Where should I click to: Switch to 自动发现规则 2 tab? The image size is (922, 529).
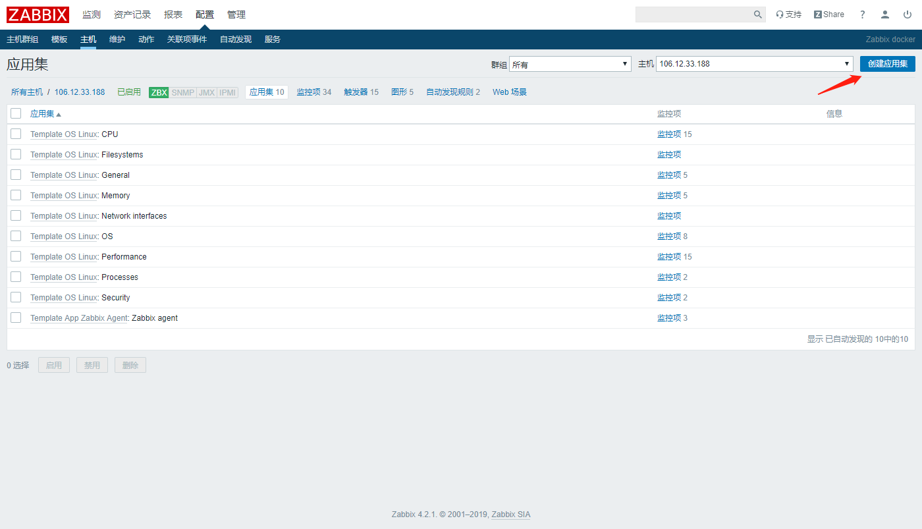click(453, 92)
